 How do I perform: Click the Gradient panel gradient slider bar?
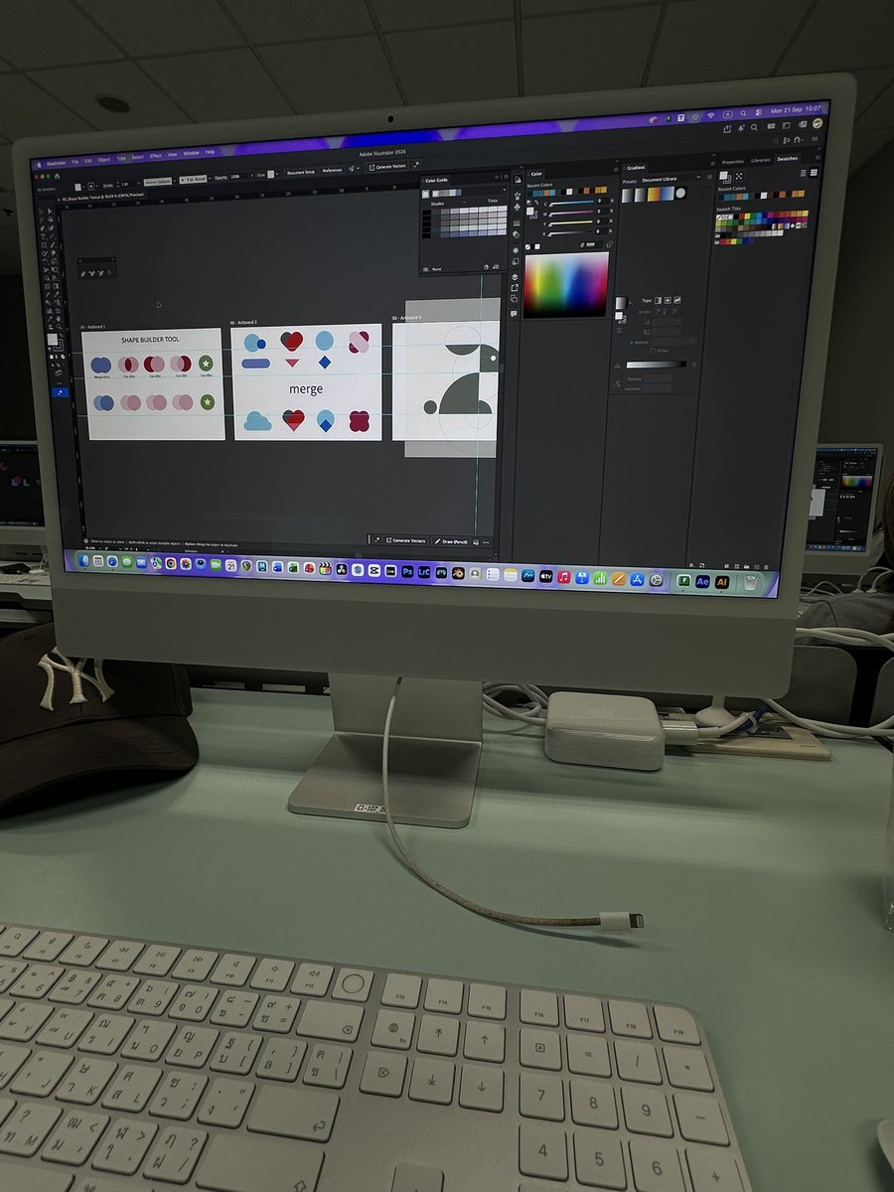[x=657, y=365]
